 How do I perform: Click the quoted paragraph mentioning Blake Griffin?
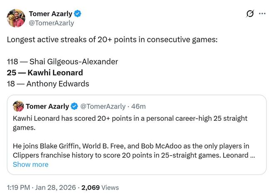pos(134,151)
